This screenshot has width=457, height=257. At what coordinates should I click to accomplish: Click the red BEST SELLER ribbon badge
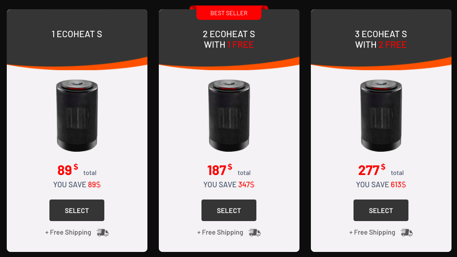tap(229, 13)
